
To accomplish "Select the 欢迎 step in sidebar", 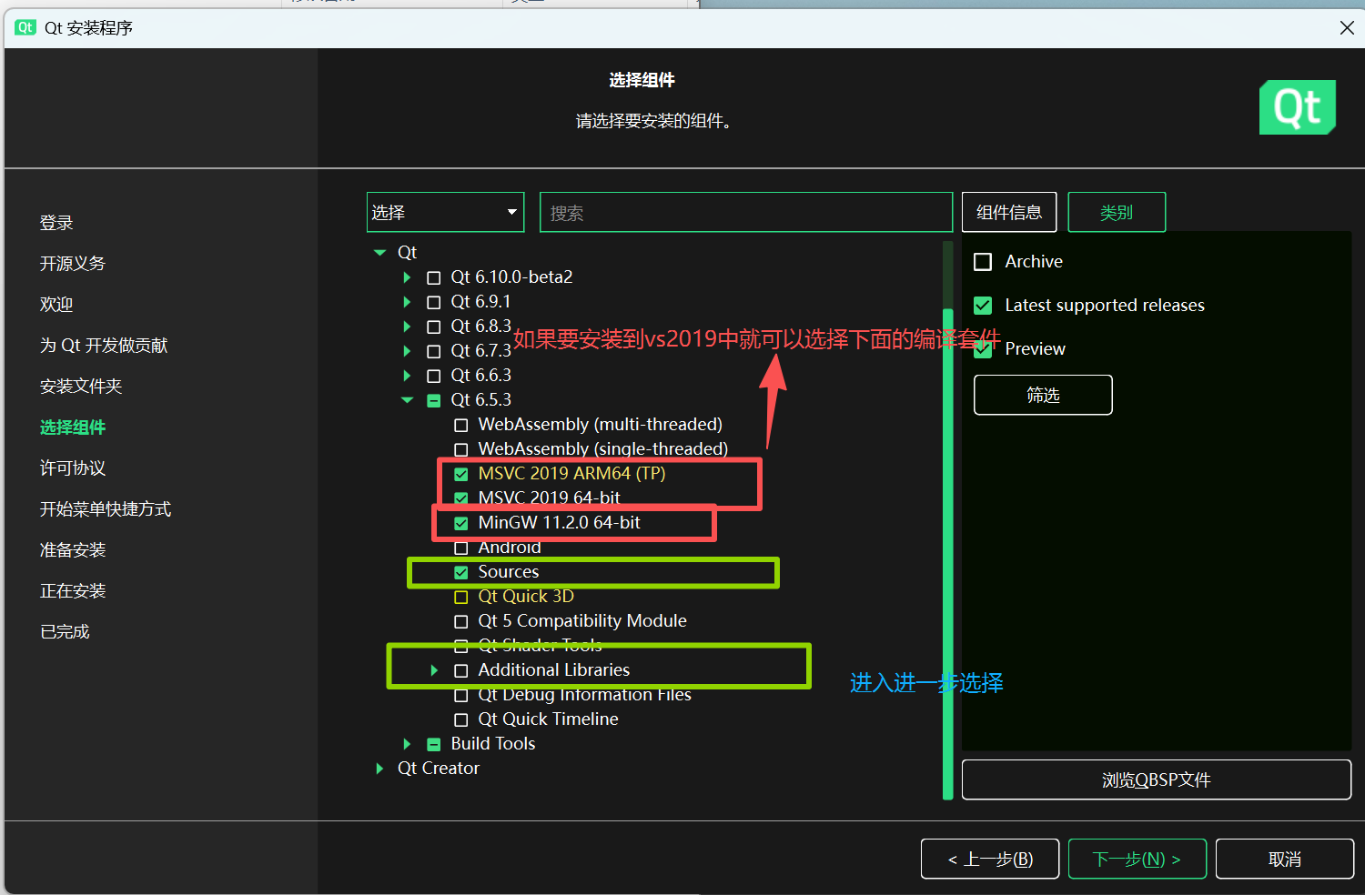I will coord(56,305).
